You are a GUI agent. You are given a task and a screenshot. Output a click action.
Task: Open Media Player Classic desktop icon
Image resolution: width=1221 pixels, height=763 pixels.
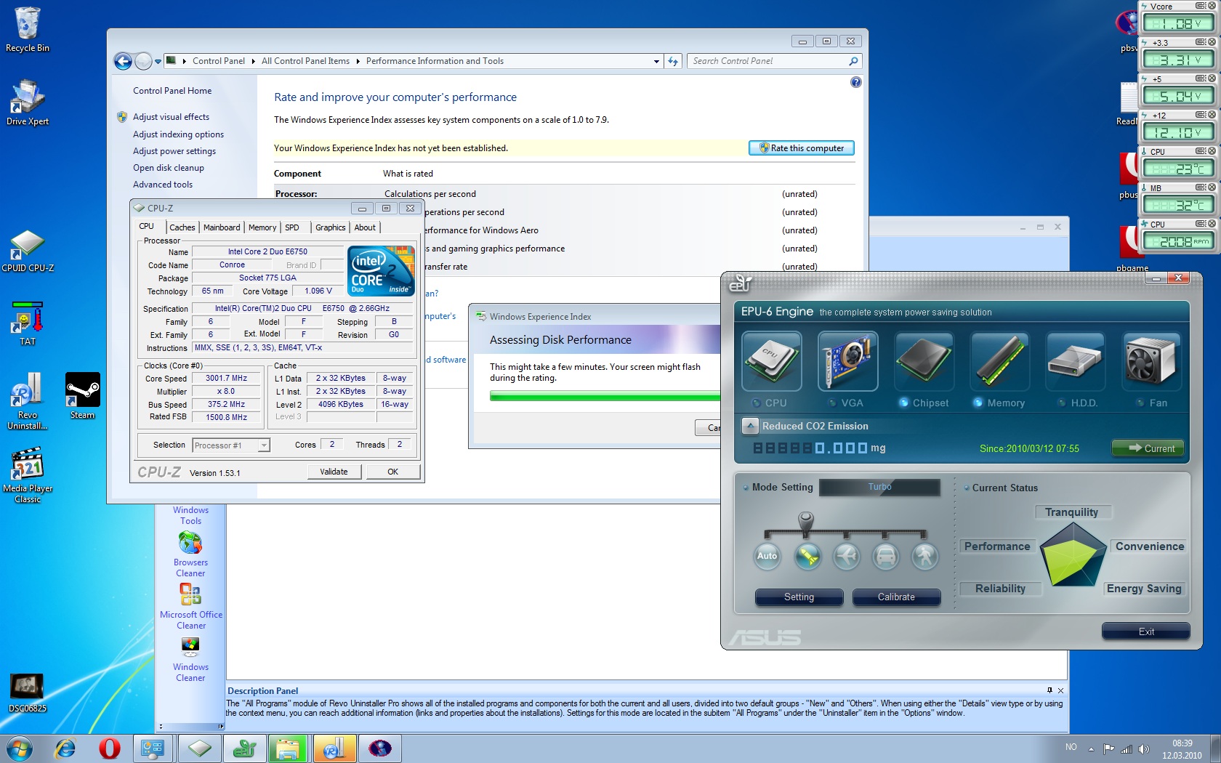click(28, 475)
